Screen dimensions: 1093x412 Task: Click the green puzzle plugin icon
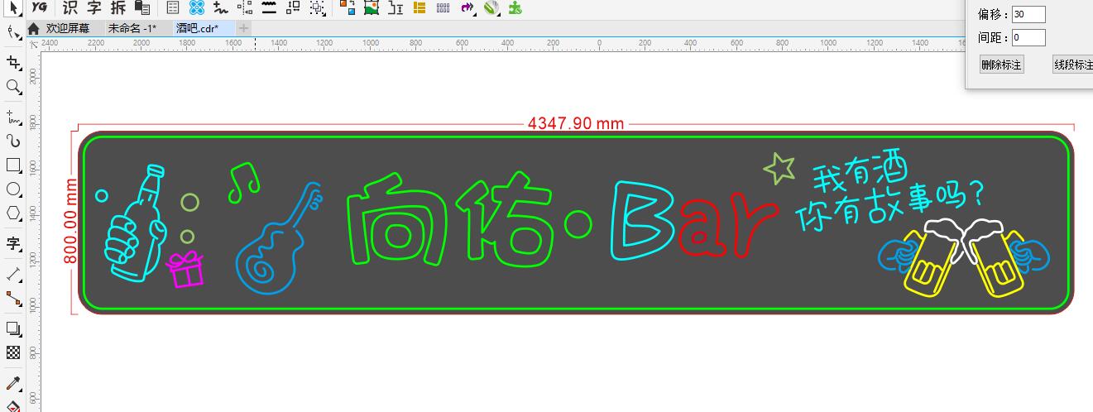[x=515, y=8]
